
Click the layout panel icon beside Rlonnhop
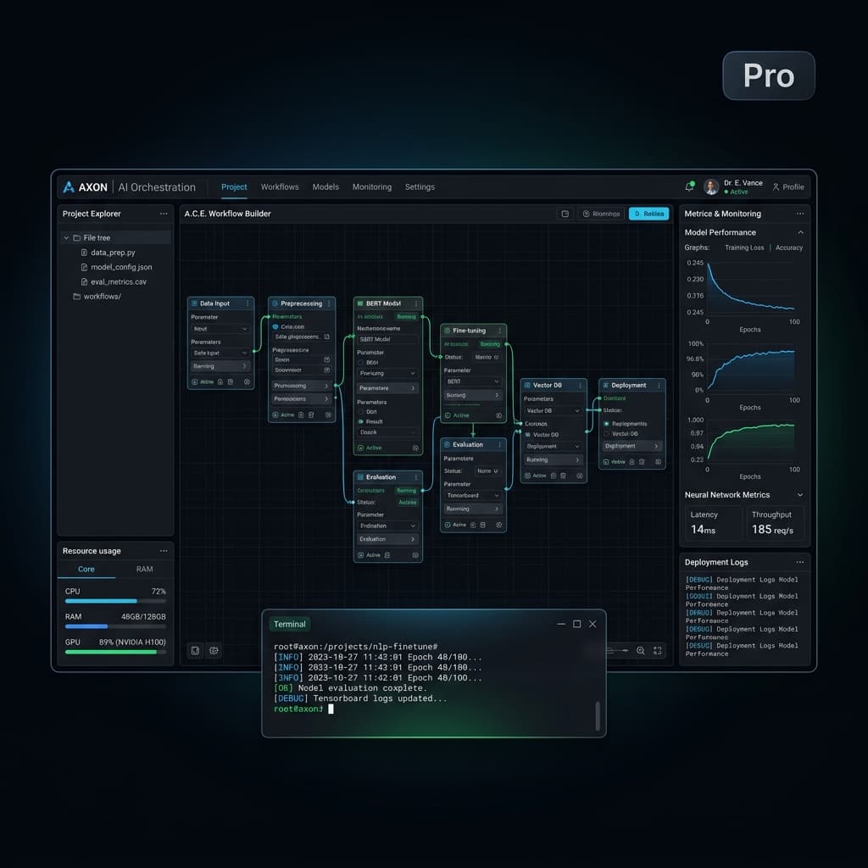[565, 214]
